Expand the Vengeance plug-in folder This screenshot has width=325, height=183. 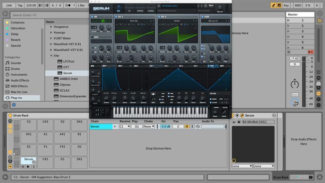(x=51, y=27)
